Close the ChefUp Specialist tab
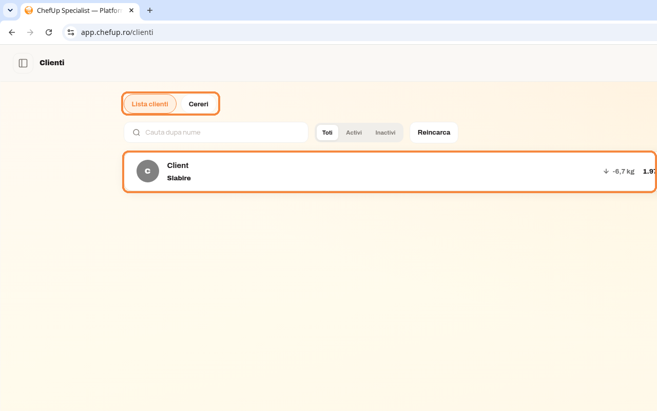This screenshot has height=411, width=657. 131,10
